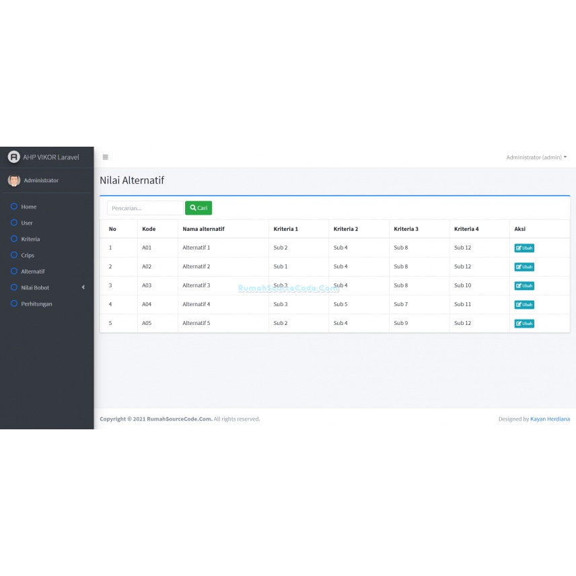Click the circle icon beside User

[13, 223]
